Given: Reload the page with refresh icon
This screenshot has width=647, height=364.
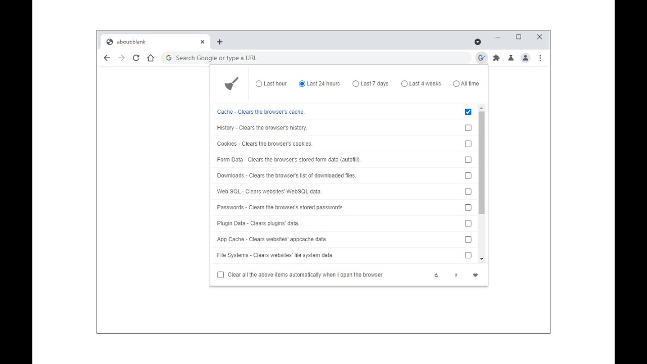Looking at the screenshot, I should [x=136, y=58].
